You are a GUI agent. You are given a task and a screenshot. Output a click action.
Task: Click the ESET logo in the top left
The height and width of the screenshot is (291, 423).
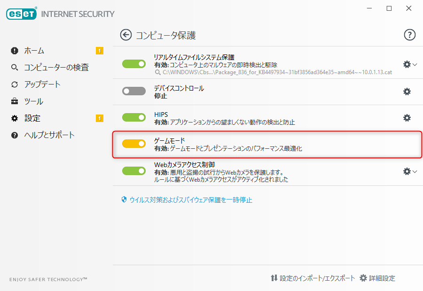(21, 14)
